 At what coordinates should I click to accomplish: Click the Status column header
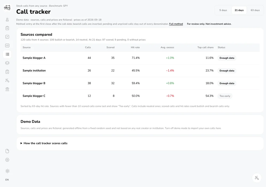pyautogui.click(x=221, y=47)
